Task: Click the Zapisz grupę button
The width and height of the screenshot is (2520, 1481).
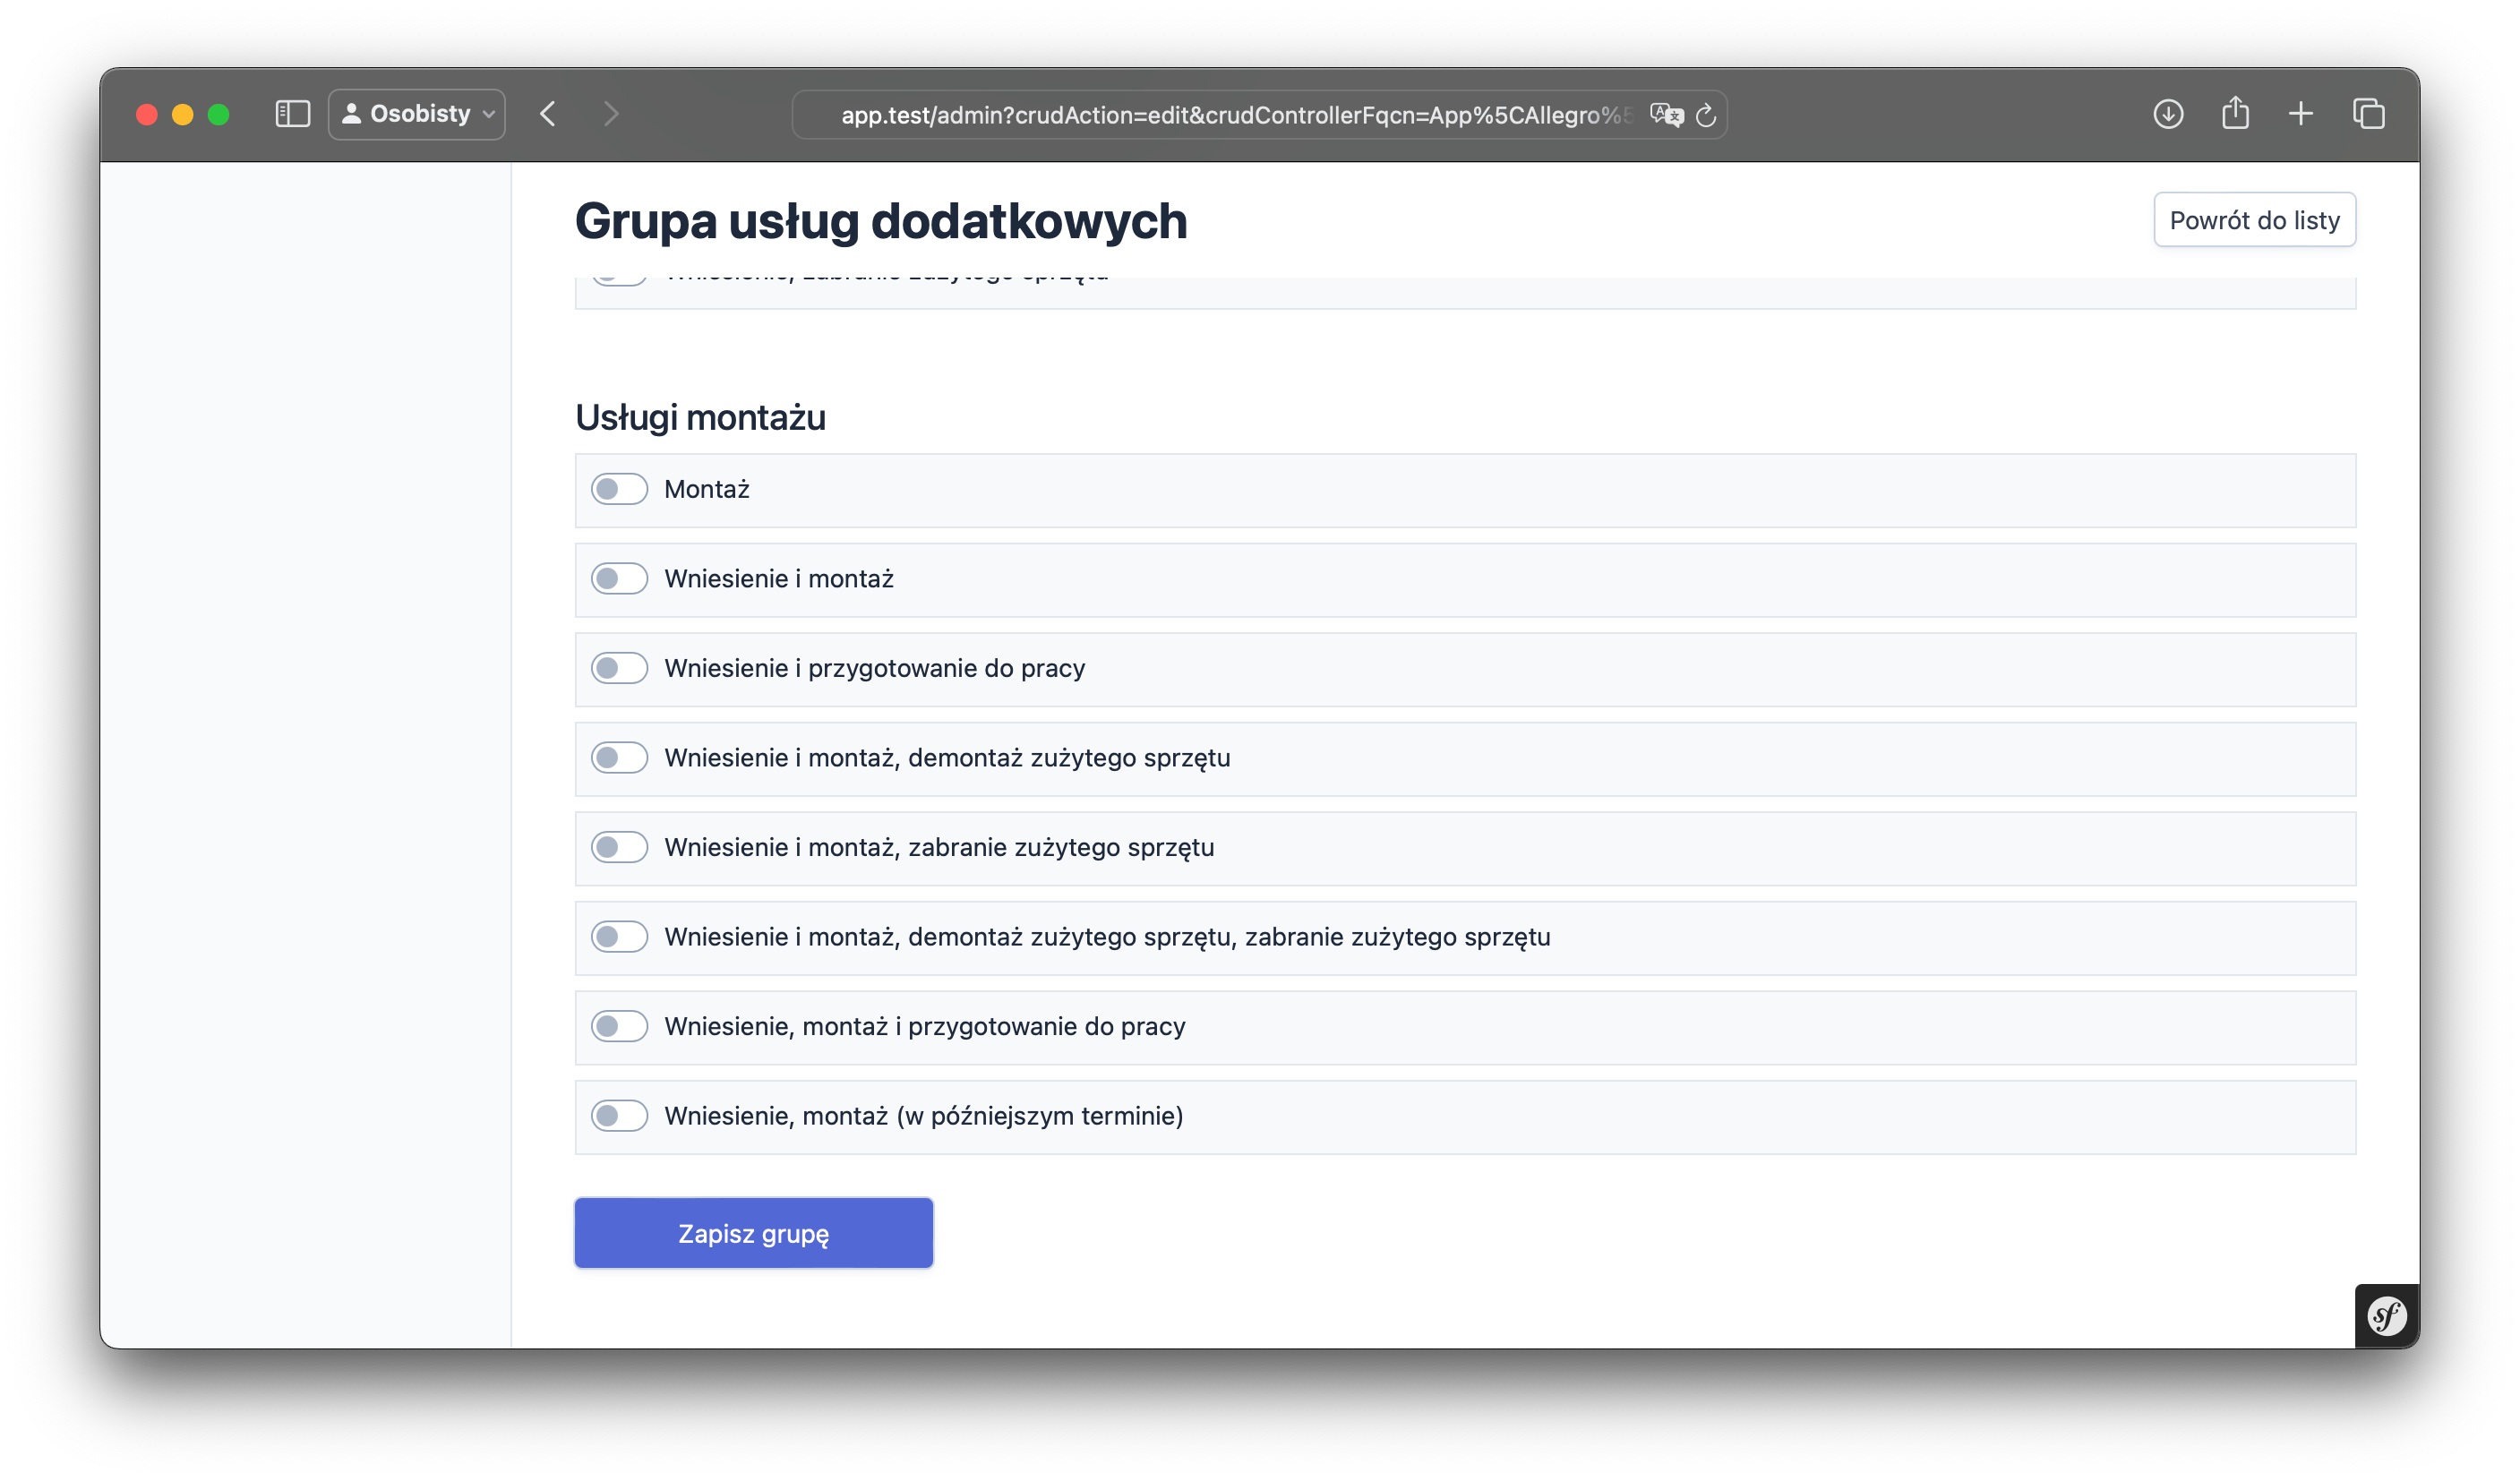Action: pyautogui.click(x=753, y=1233)
